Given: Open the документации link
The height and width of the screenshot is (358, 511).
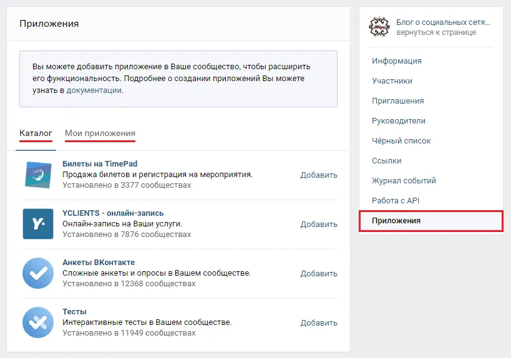Looking at the screenshot, I should point(94,90).
